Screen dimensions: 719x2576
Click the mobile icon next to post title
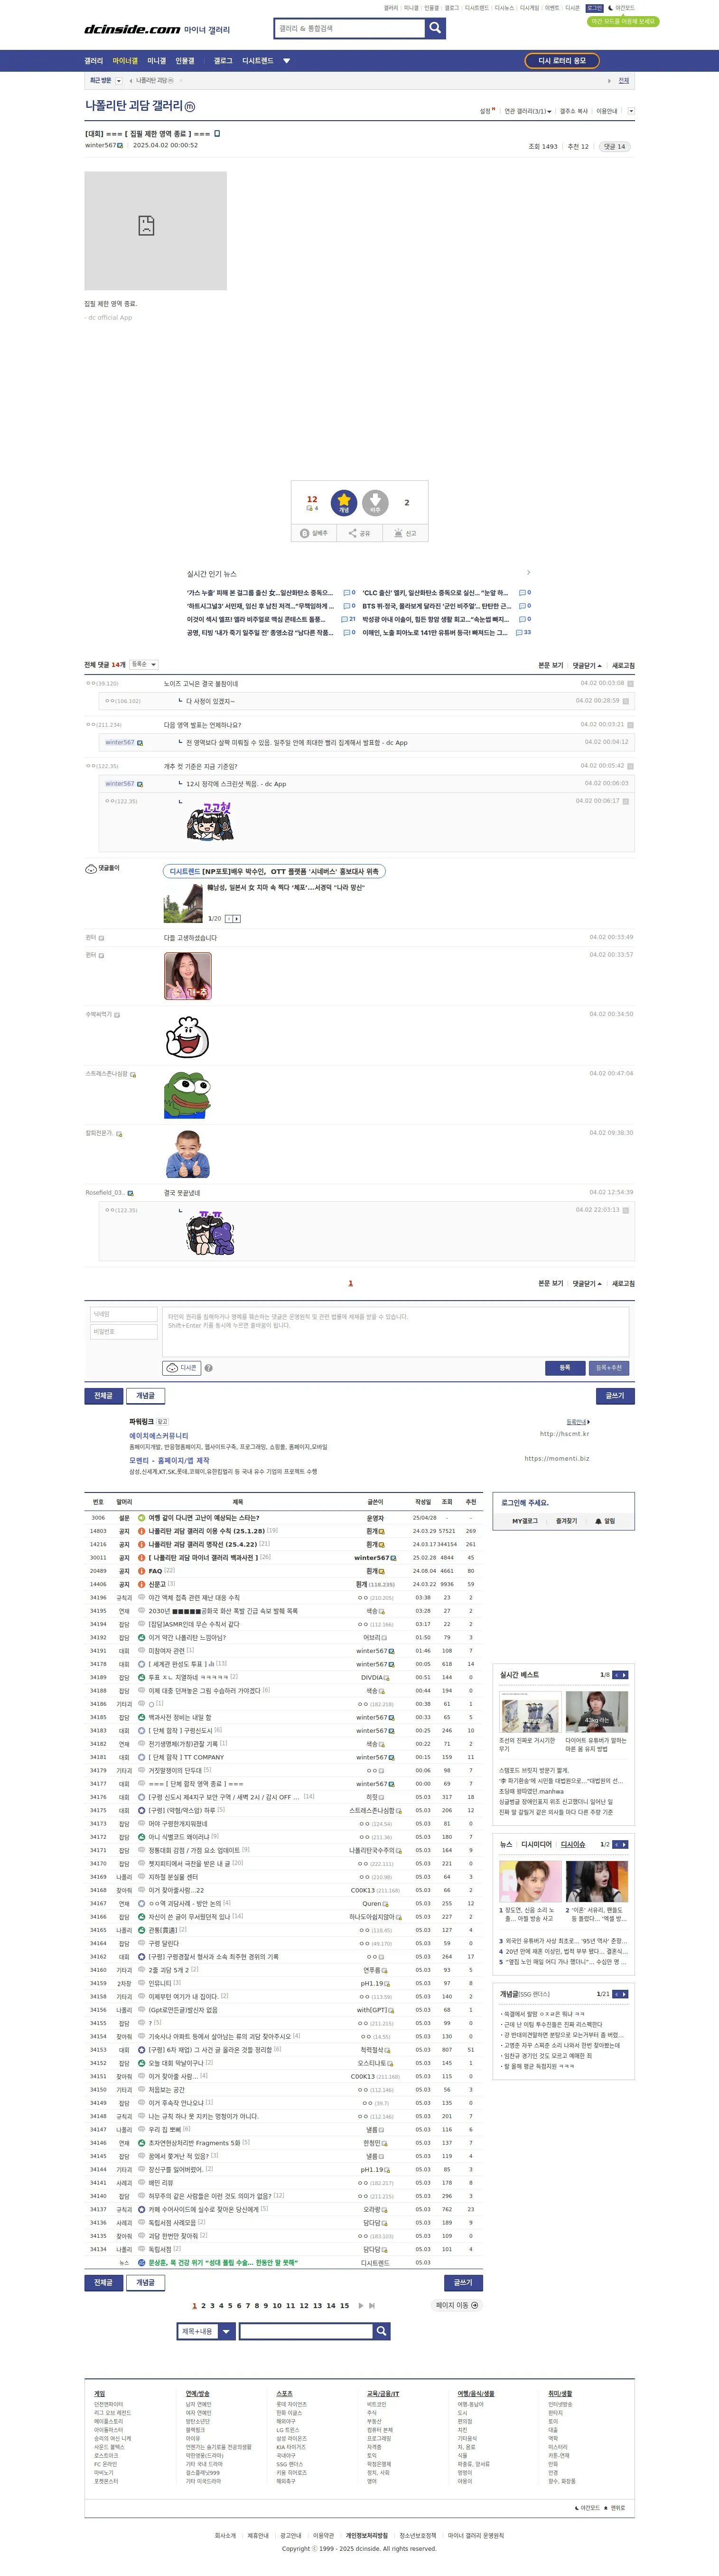click(x=217, y=133)
